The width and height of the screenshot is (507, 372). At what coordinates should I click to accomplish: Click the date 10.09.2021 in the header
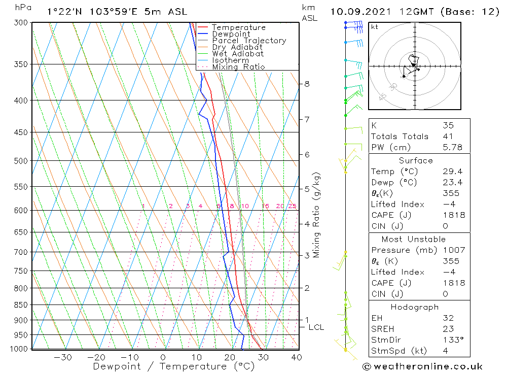click(x=360, y=12)
